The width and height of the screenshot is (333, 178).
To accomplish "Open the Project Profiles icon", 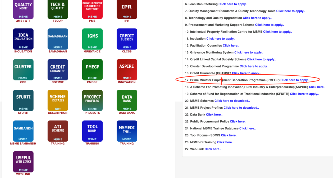I will (92, 101).
